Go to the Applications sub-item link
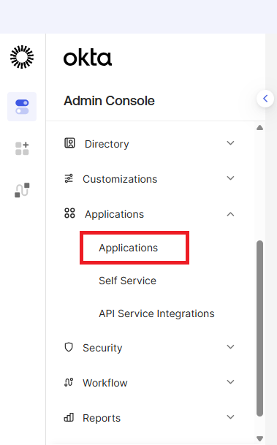277x445 pixels. pos(129,248)
